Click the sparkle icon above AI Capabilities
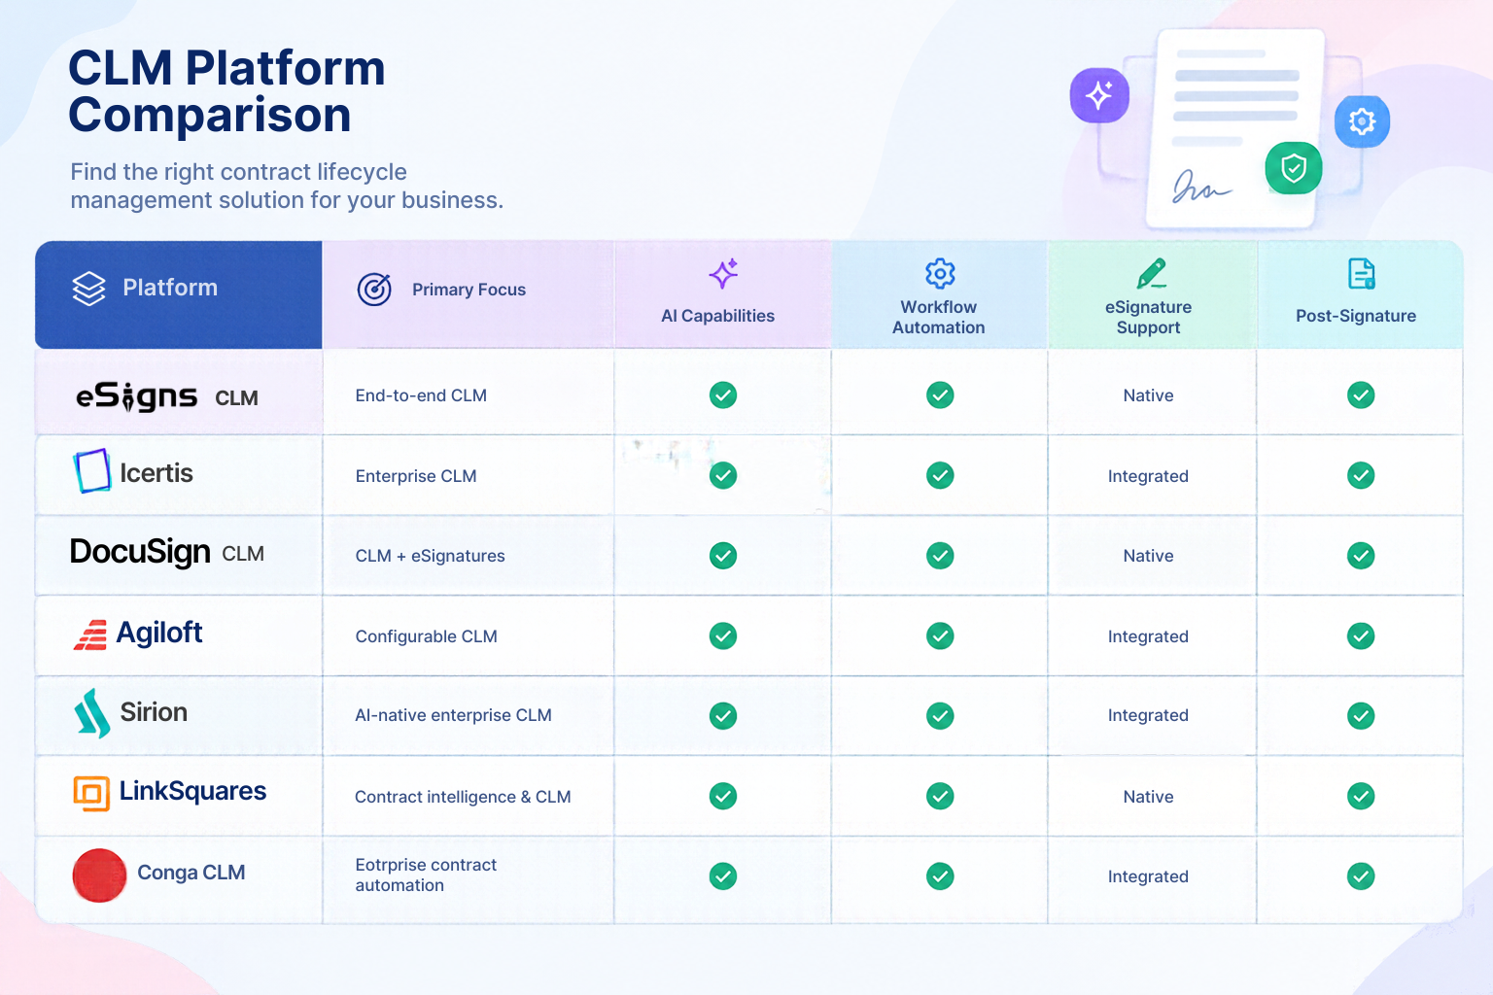 [723, 274]
